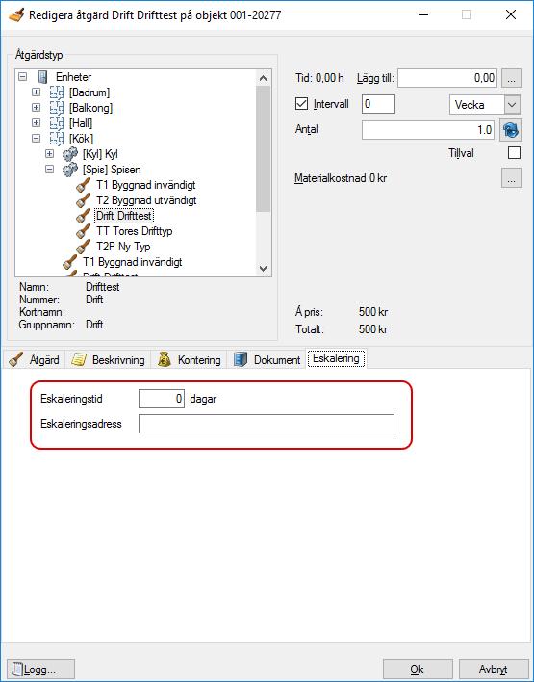The height and width of the screenshot is (682, 534).
Task: Click the Ok button
Action: [x=418, y=669]
